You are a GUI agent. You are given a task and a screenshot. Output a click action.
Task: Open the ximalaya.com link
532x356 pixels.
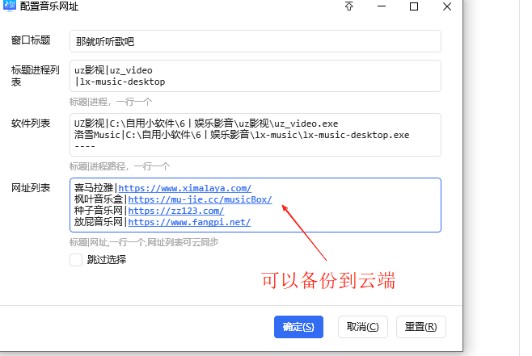(185, 188)
